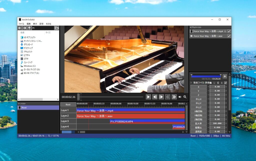Go back in the file browser

(x=20, y=28)
